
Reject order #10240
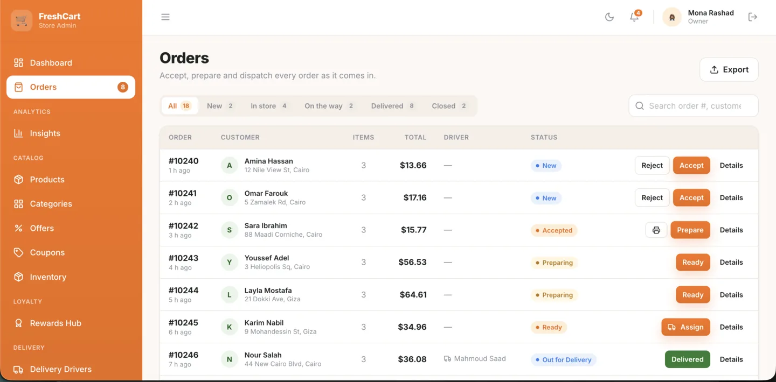(652, 166)
